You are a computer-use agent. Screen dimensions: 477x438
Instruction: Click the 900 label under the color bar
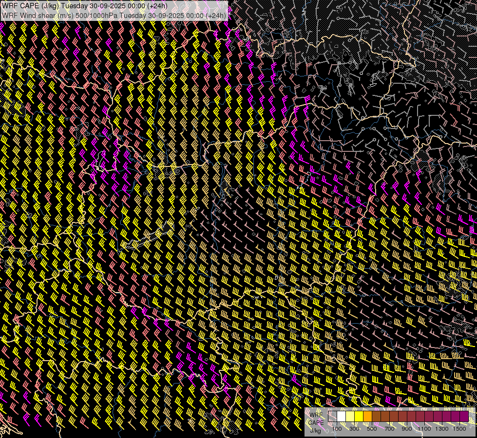click(407, 429)
